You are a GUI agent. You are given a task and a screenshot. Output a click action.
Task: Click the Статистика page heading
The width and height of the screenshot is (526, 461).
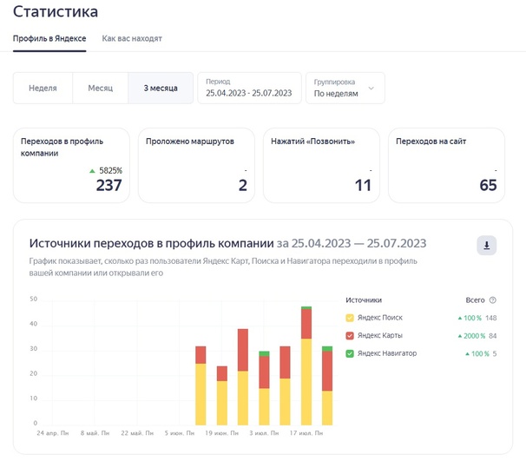click(x=56, y=11)
